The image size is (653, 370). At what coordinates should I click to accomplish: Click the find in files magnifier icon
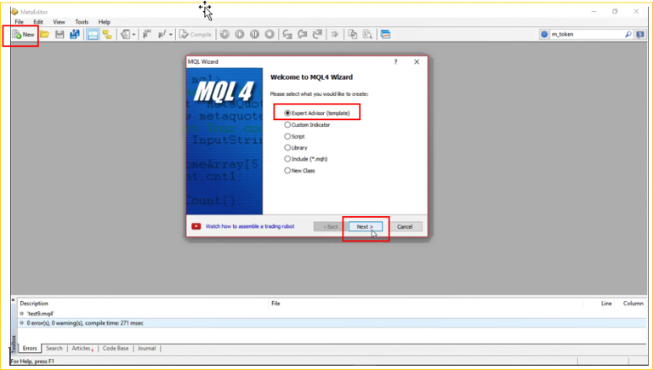(x=367, y=35)
